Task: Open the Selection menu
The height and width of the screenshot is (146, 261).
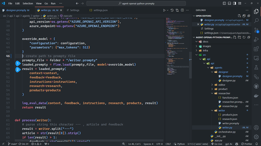Action: pyautogui.click(x=28, y=3)
